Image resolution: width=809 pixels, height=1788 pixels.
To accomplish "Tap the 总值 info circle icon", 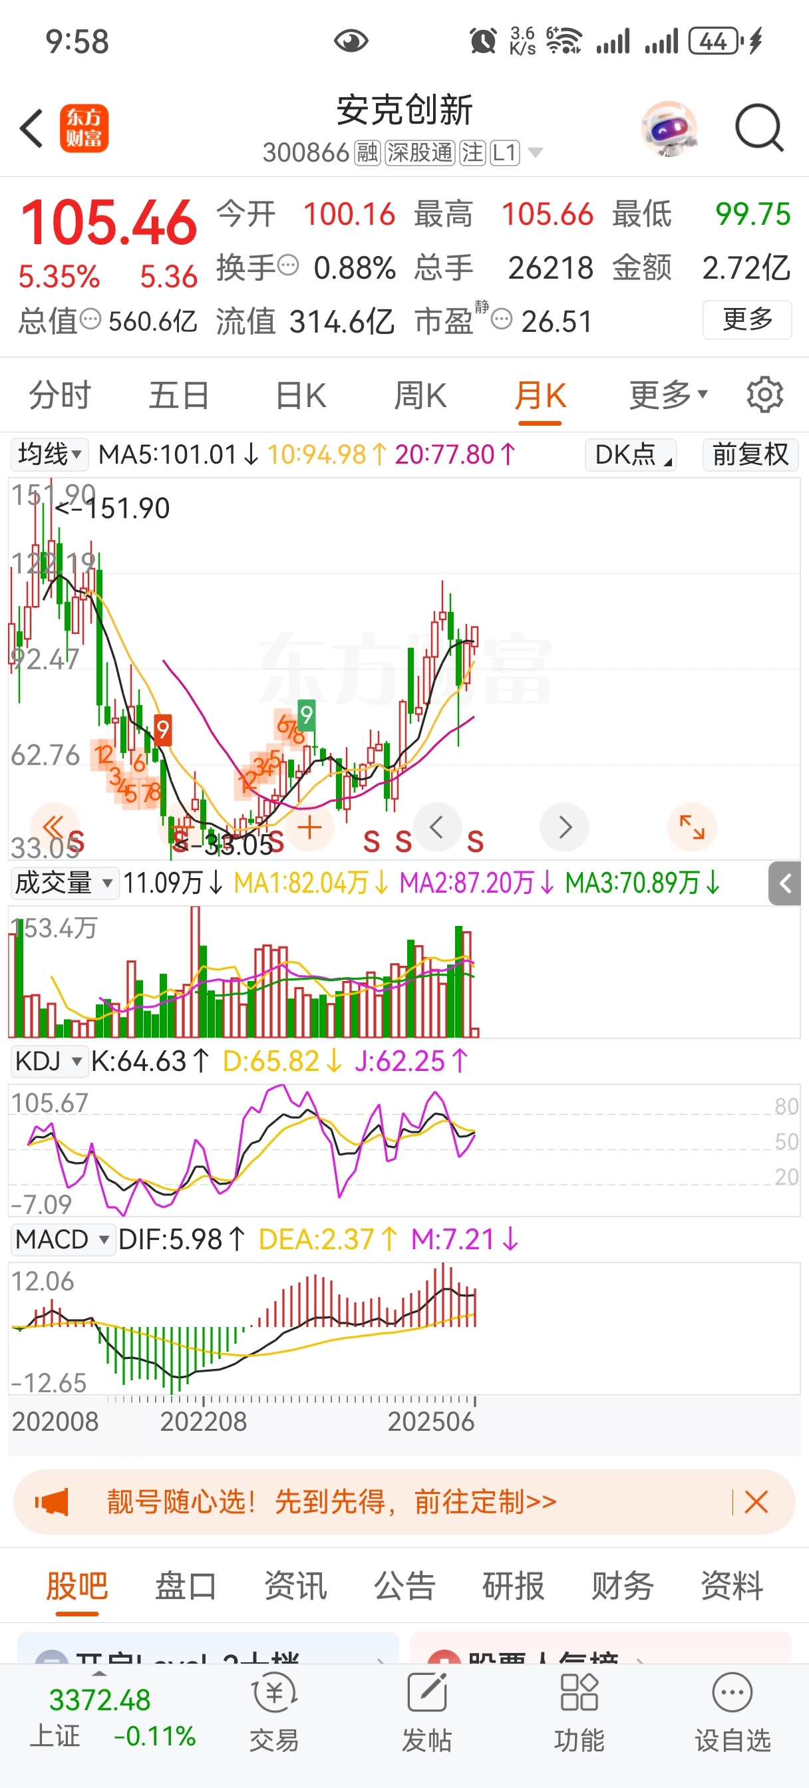I will tap(90, 319).
